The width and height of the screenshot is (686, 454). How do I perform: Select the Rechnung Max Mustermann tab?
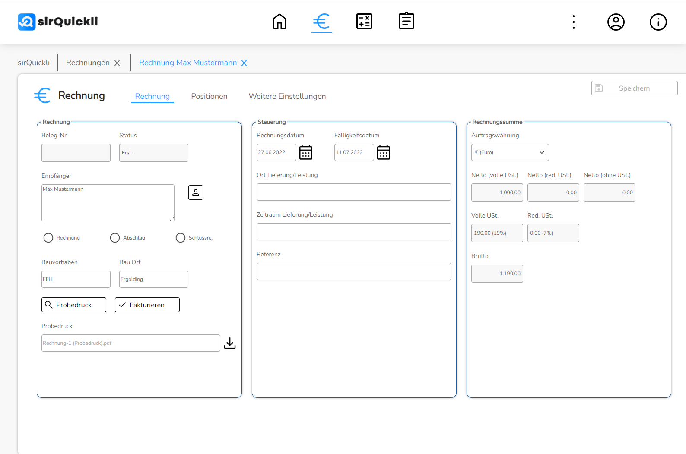tap(188, 63)
